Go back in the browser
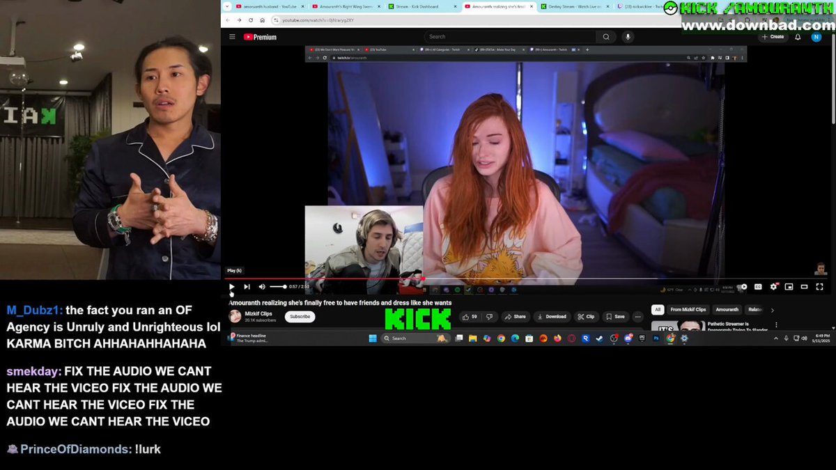The width and height of the screenshot is (836, 470). click(x=229, y=20)
